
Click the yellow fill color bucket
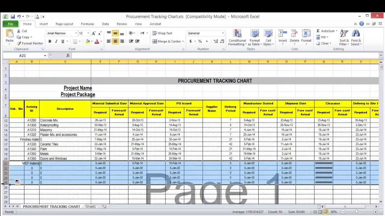point(88,41)
